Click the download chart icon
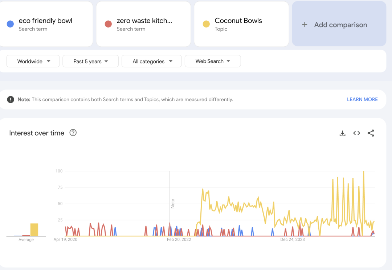The image size is (392, 270). [342, 133]
